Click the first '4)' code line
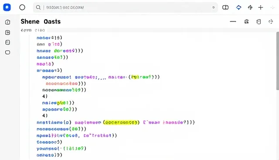This screenshot has width=279, height=160. tap(45, 97)
